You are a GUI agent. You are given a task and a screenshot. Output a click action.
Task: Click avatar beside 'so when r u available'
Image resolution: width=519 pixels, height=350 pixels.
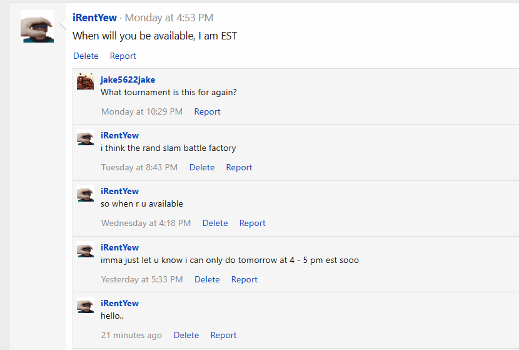point(86,193)
